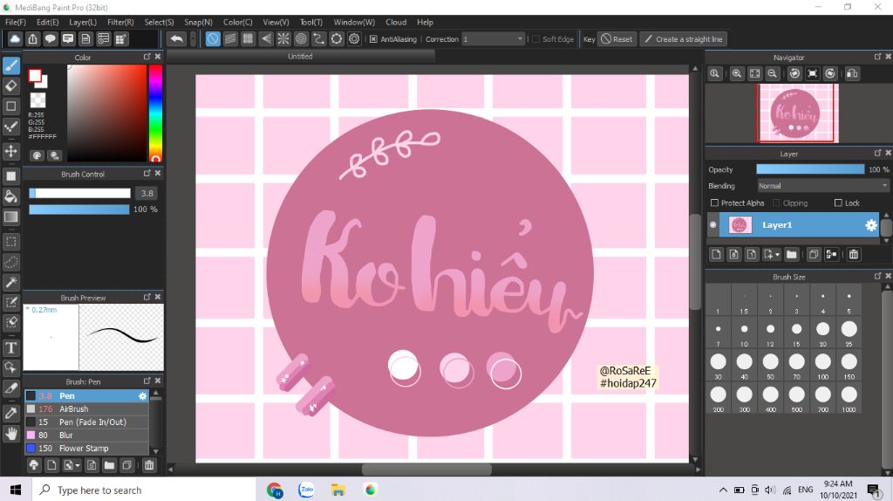Click the cloud icon in top toolbar
The image size is (893, 501).
coord(15,38)
